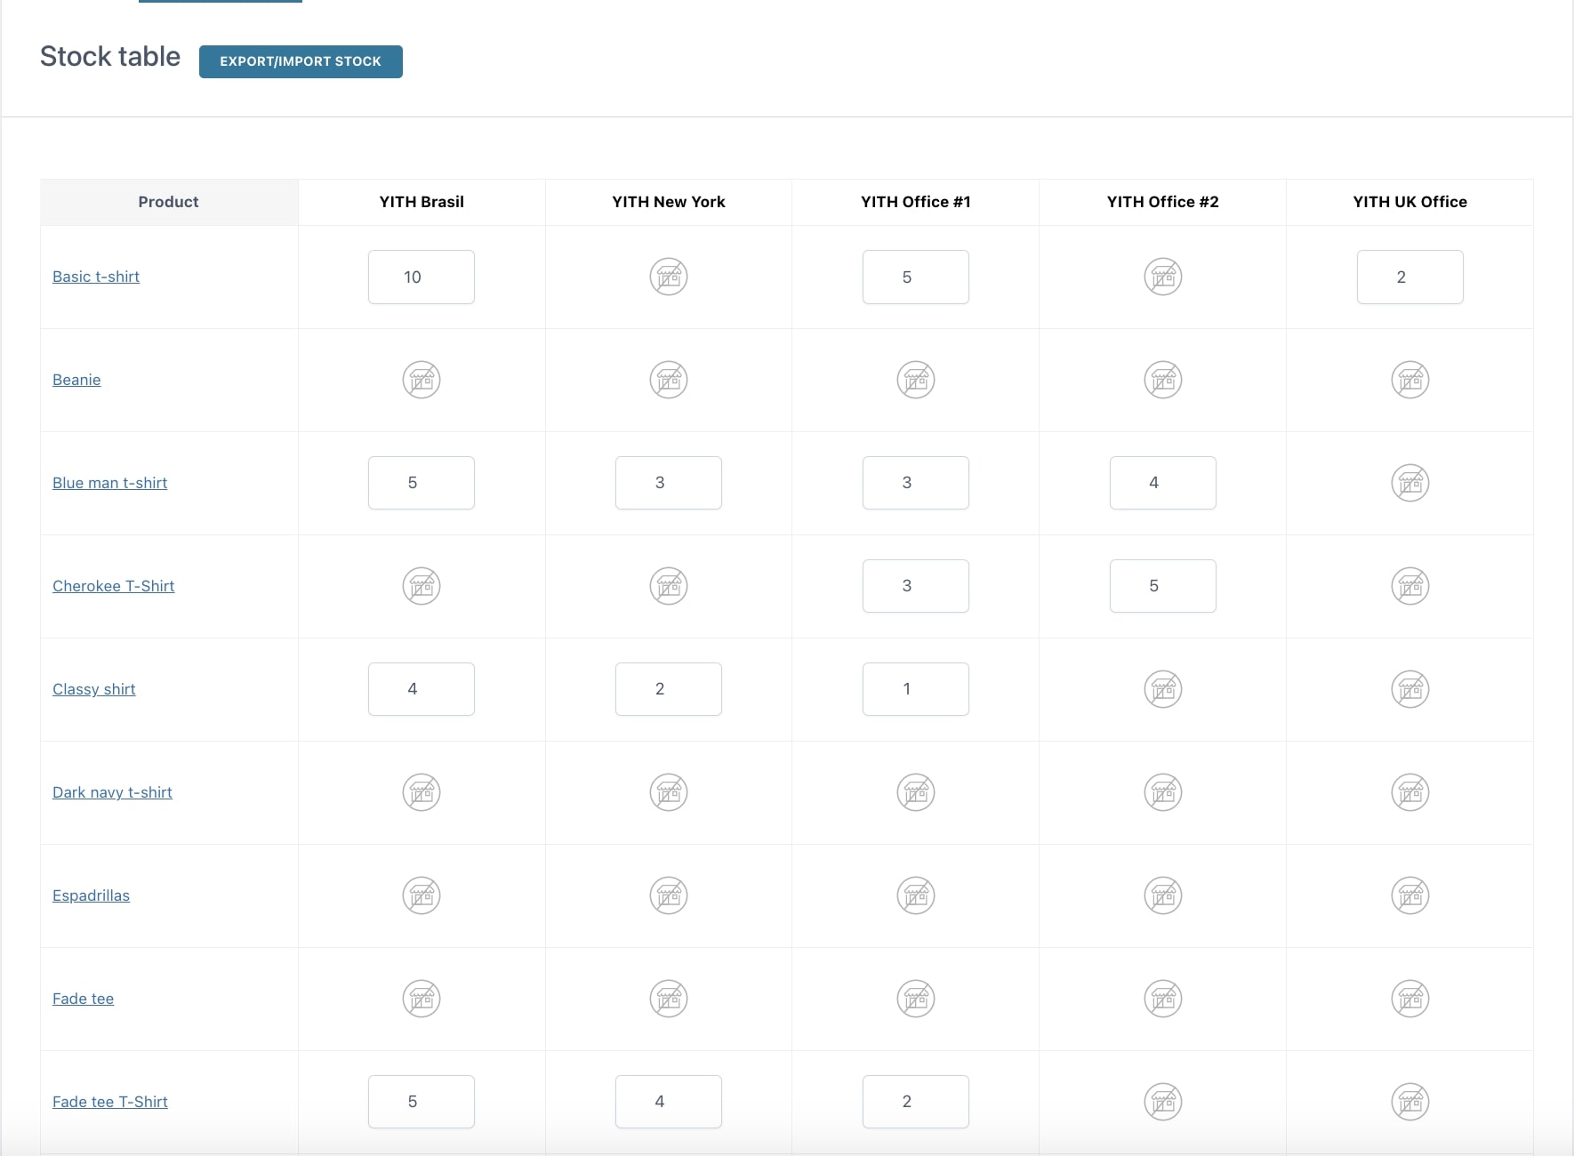
Task: Click the no-store icon for Dark navy t-shirt in YITH UK Office
Action: point(1410,792)
